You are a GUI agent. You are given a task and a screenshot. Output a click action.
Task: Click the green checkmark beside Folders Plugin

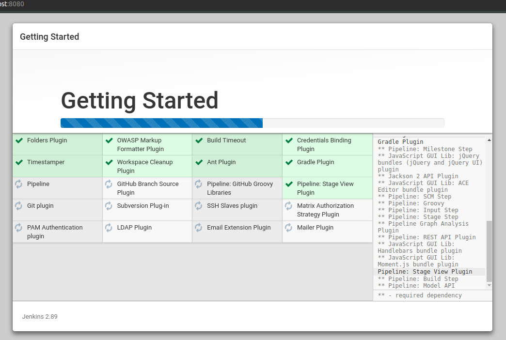(19, 140)
